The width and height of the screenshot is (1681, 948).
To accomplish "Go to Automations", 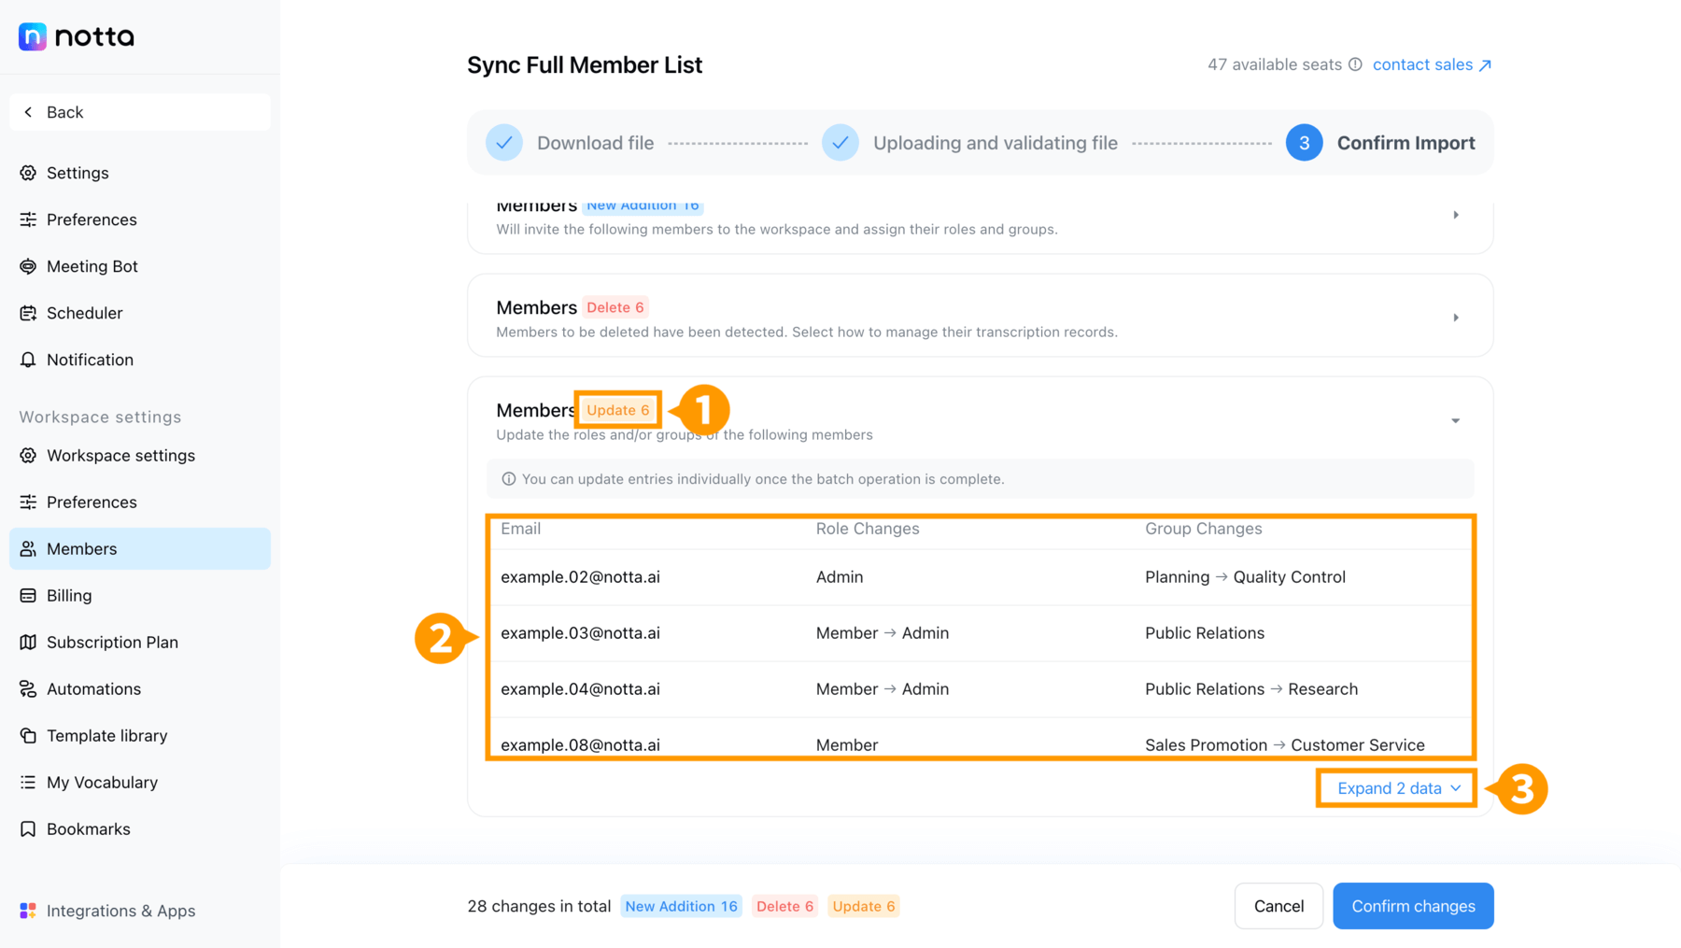I will tap(140, 689).
